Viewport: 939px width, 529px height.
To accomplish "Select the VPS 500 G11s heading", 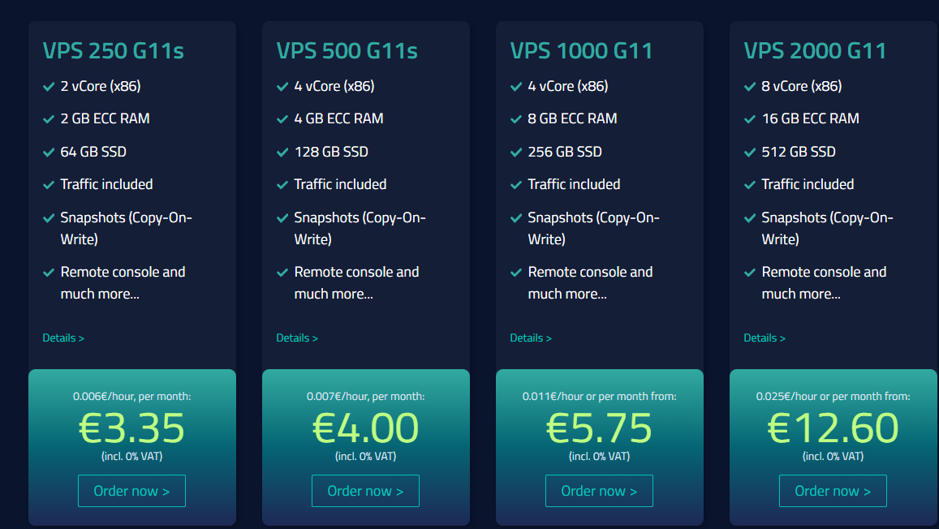I will point(347,51).
